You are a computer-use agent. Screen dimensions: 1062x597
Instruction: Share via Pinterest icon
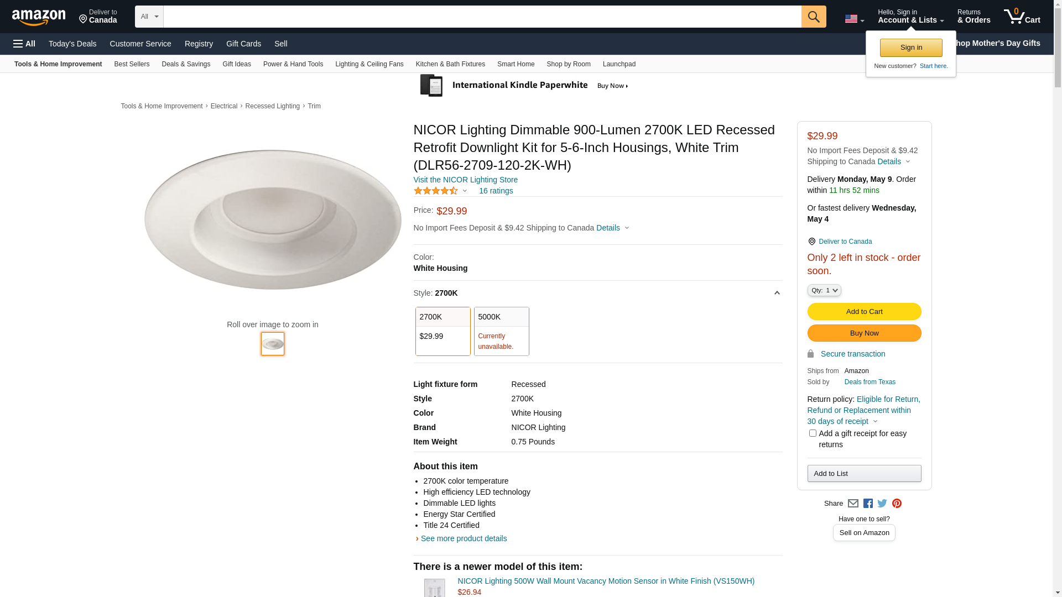point(897,504)
